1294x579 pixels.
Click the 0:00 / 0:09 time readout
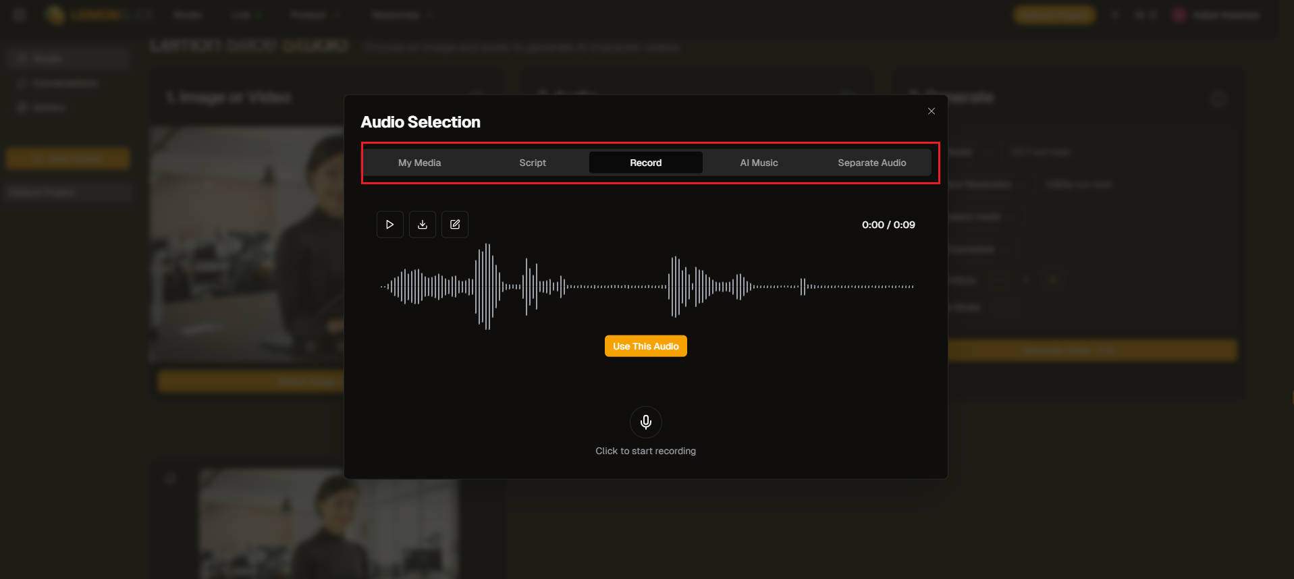tap(888, 225)
